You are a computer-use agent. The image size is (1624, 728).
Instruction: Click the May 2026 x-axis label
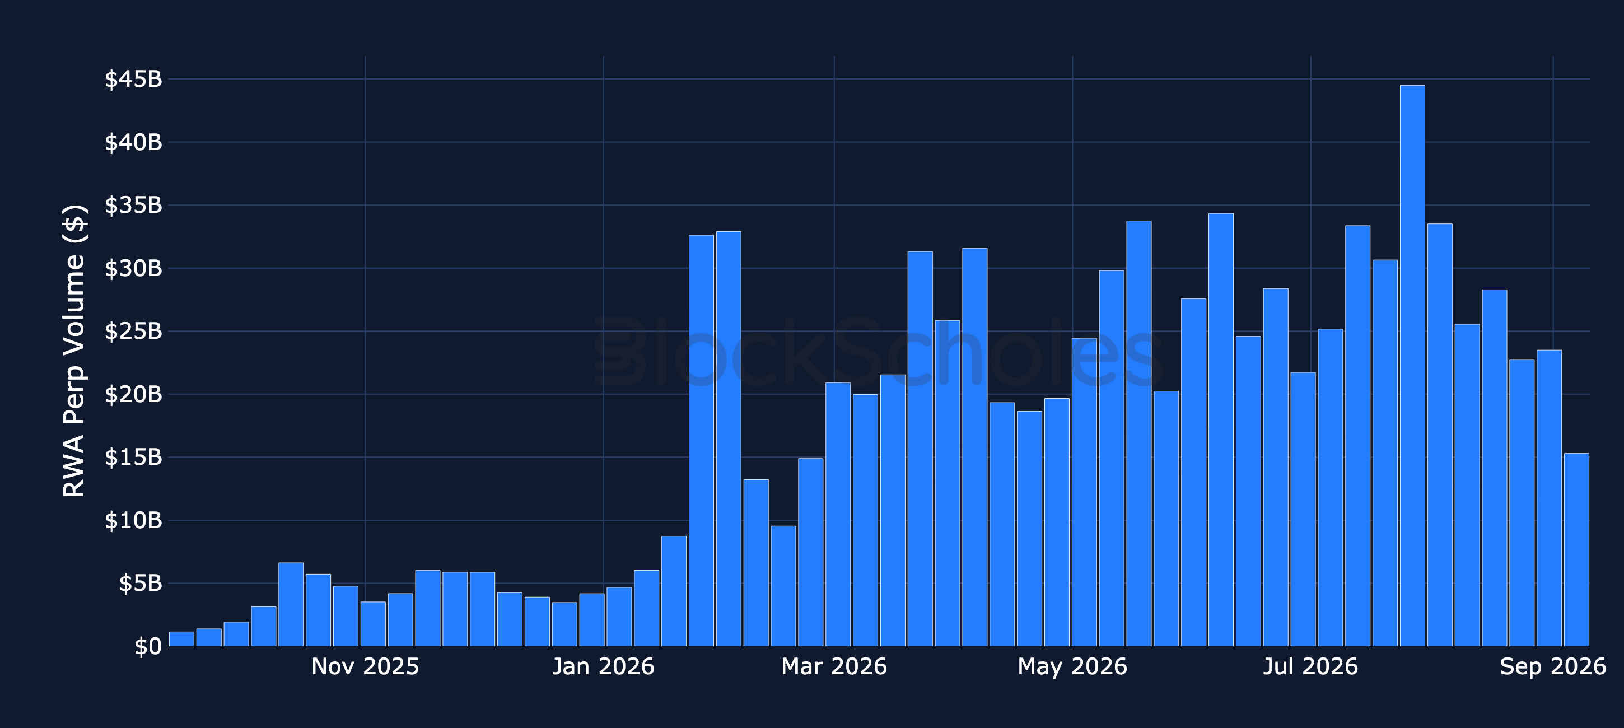(1072, 667)
